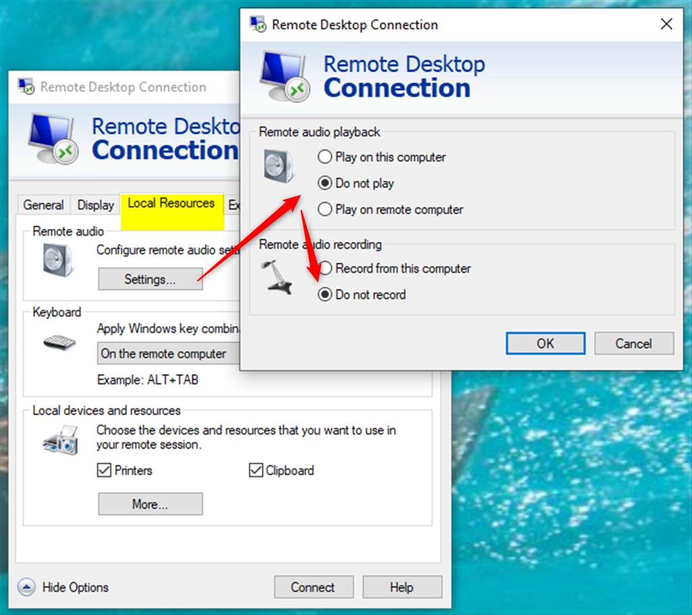Click the 'Example: ALT+TAB' text

[x=148, y=379]
